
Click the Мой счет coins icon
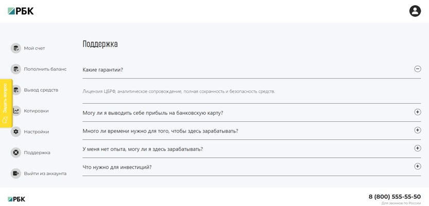pyautogui.click(x=16, y=48)
